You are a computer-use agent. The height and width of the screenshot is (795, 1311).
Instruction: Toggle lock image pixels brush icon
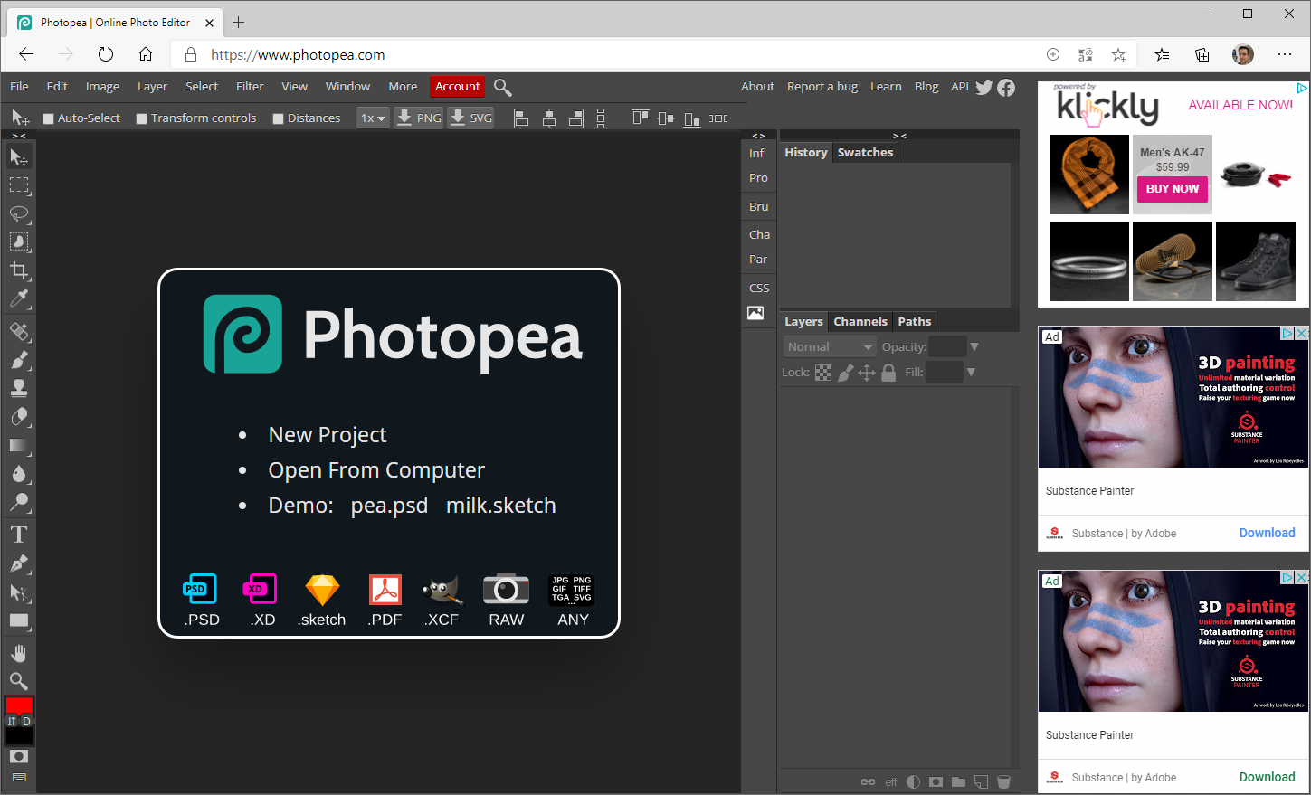845,373
